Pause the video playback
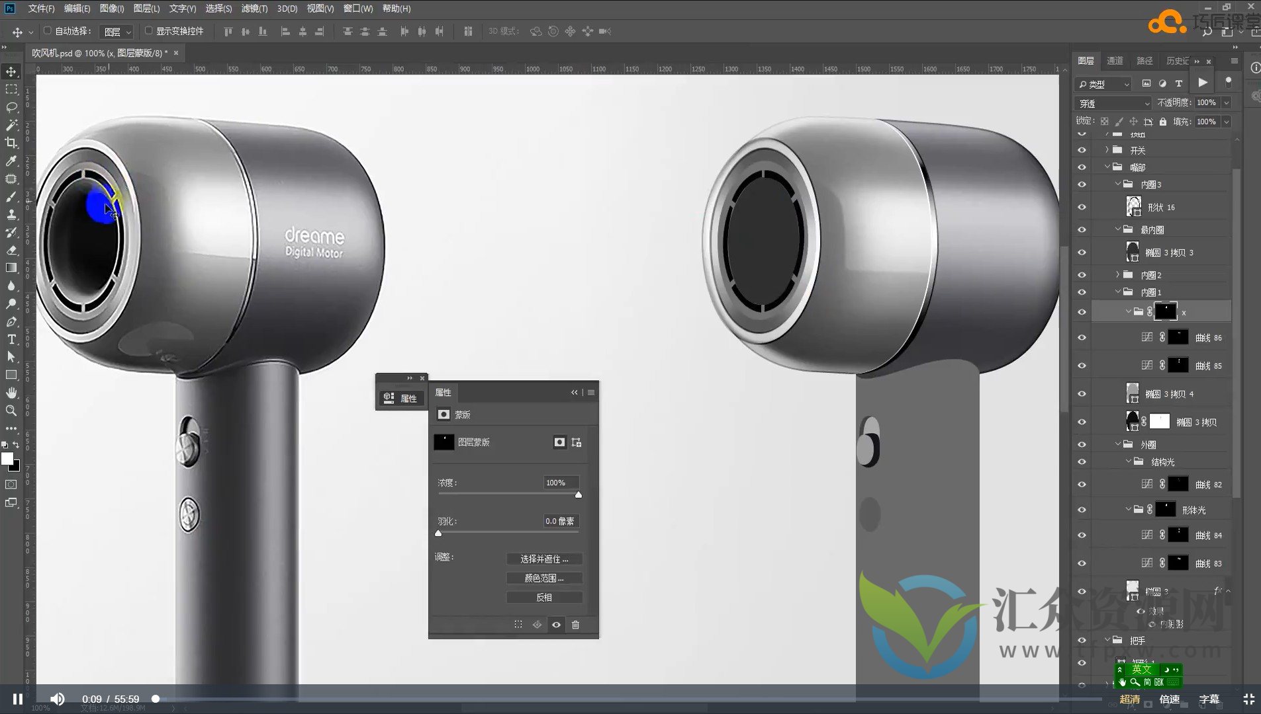 [18, 699]
